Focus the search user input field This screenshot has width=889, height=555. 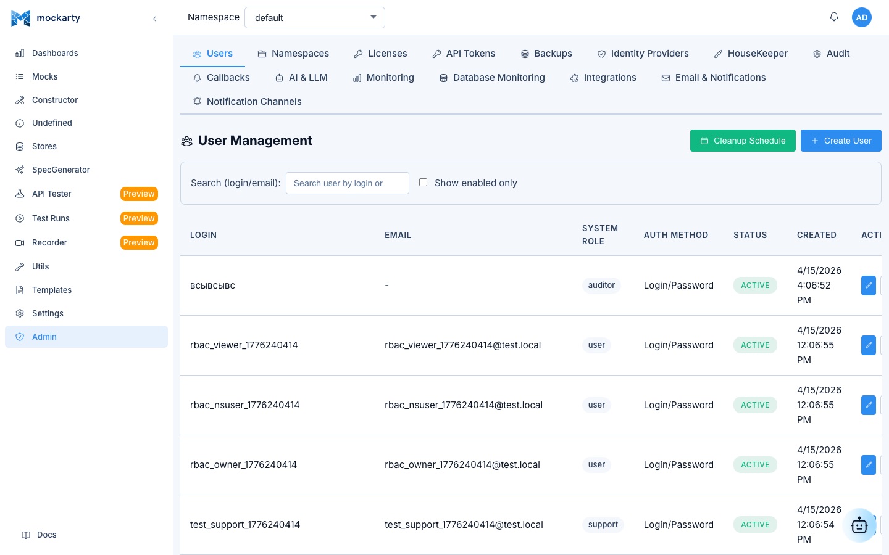(x=348, y=183)
